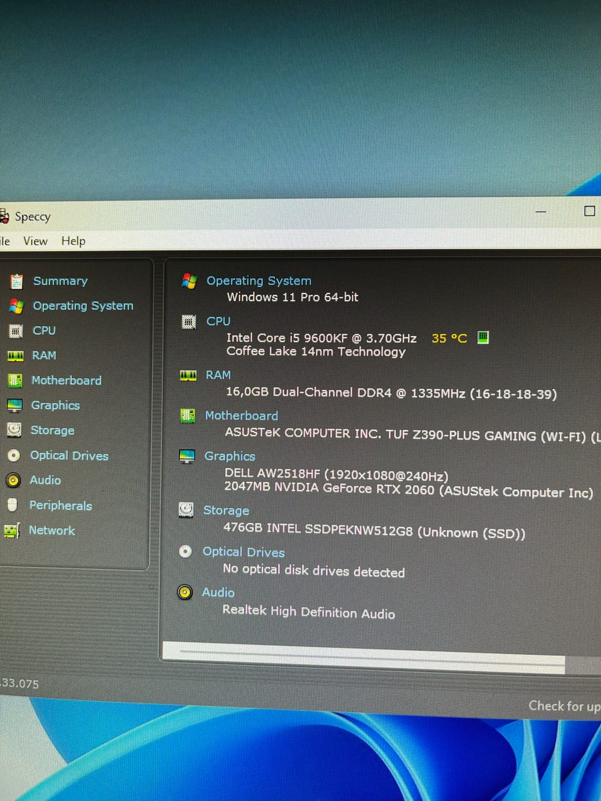Screen dimensions: 601x801
Task: Click the 16,0GB Dual-Channel DDR4 text
Action: pos(391,393)
